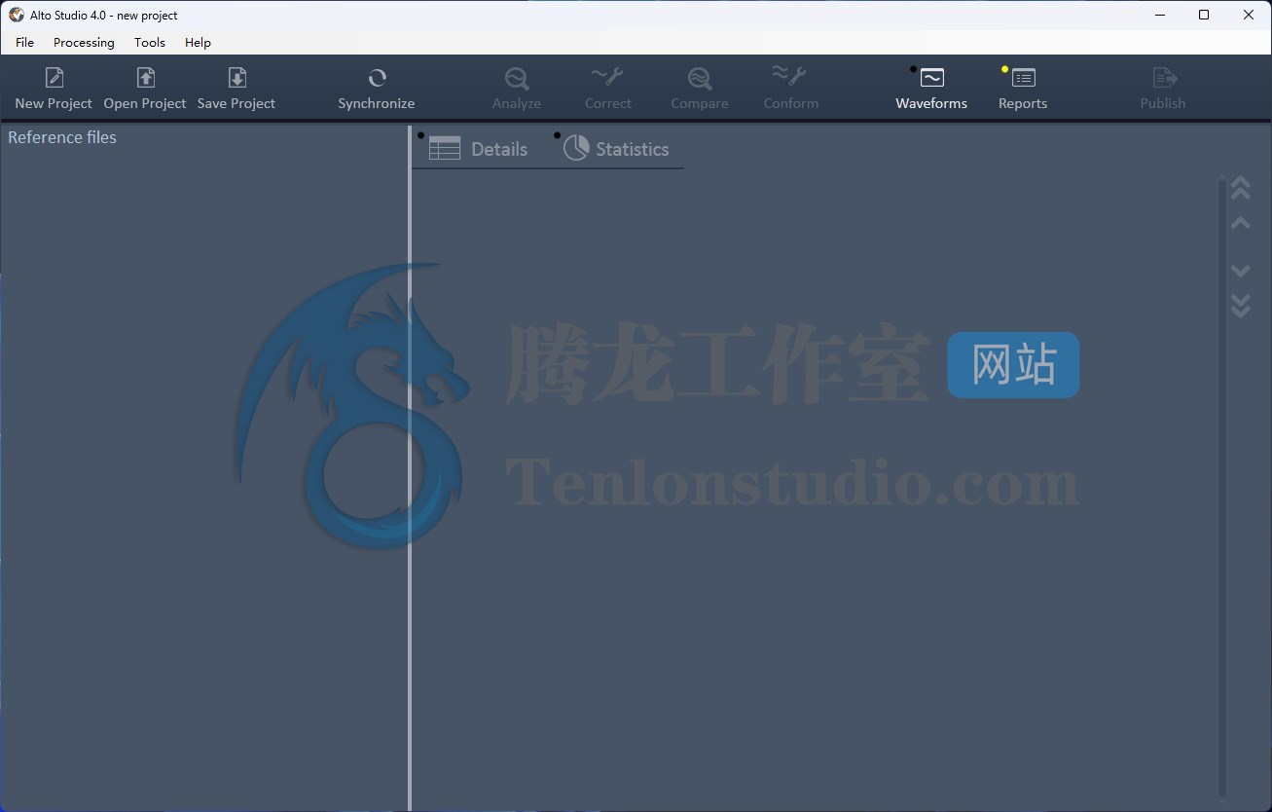Click the Save Project toolbar icon

click(236, 88)
